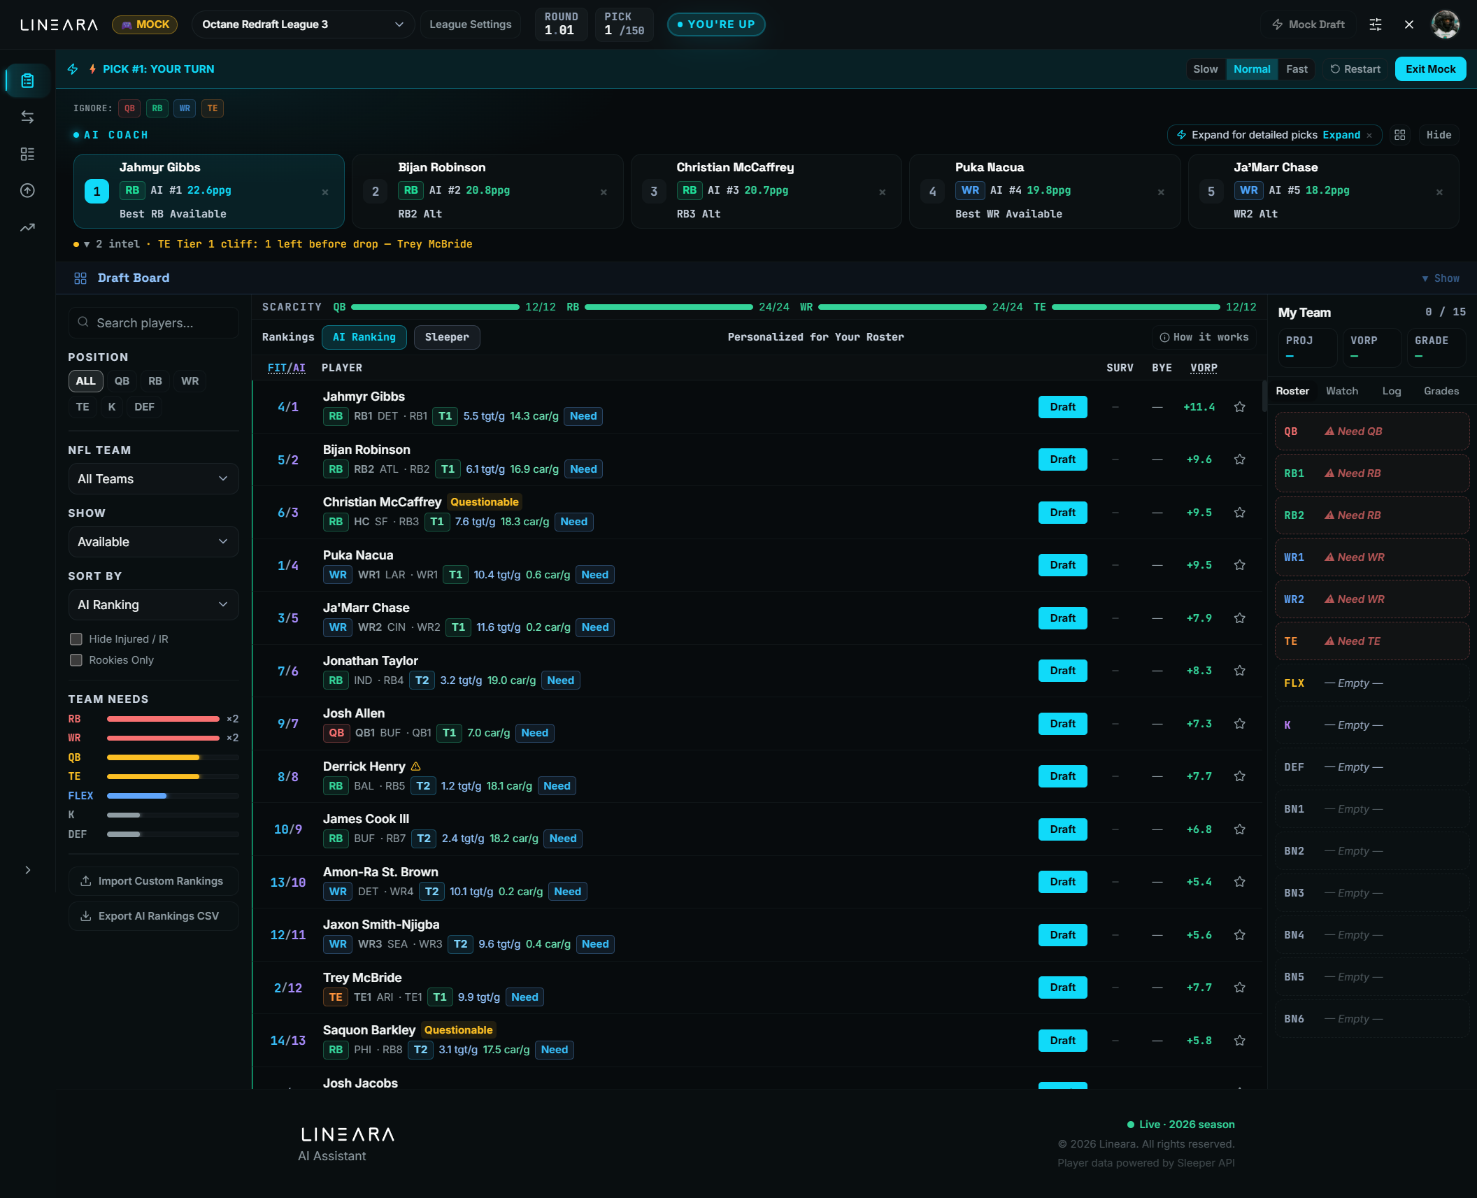
Task: Set draft speed to Fast
Action: point(1297,69)
